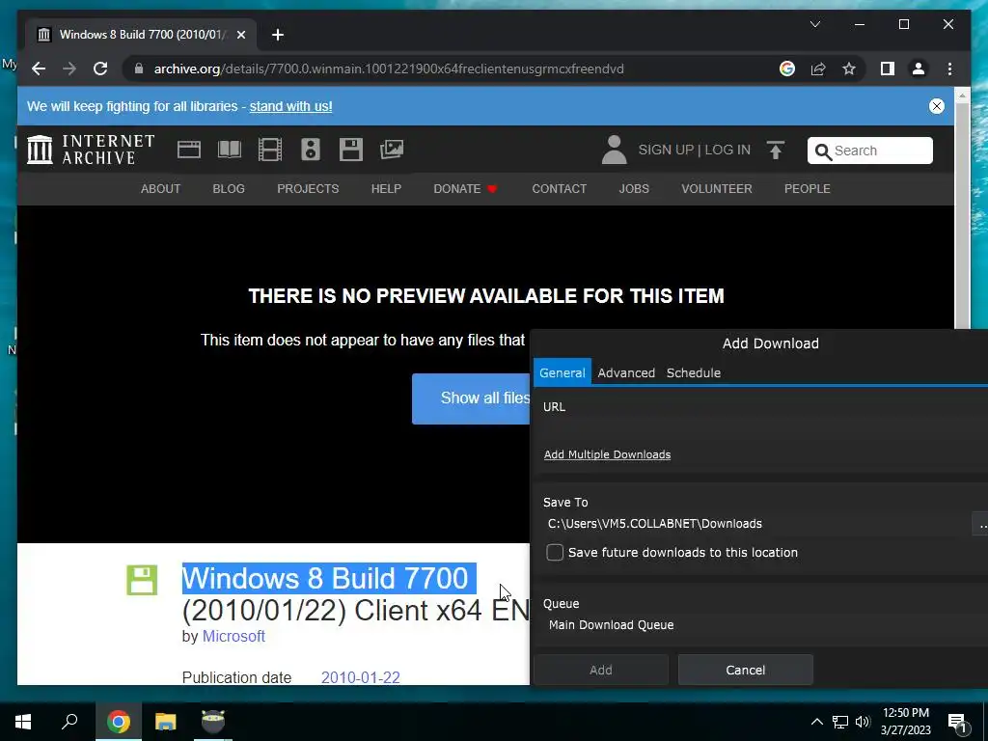Toggle the Chrome side panel icon

point(888,69)
